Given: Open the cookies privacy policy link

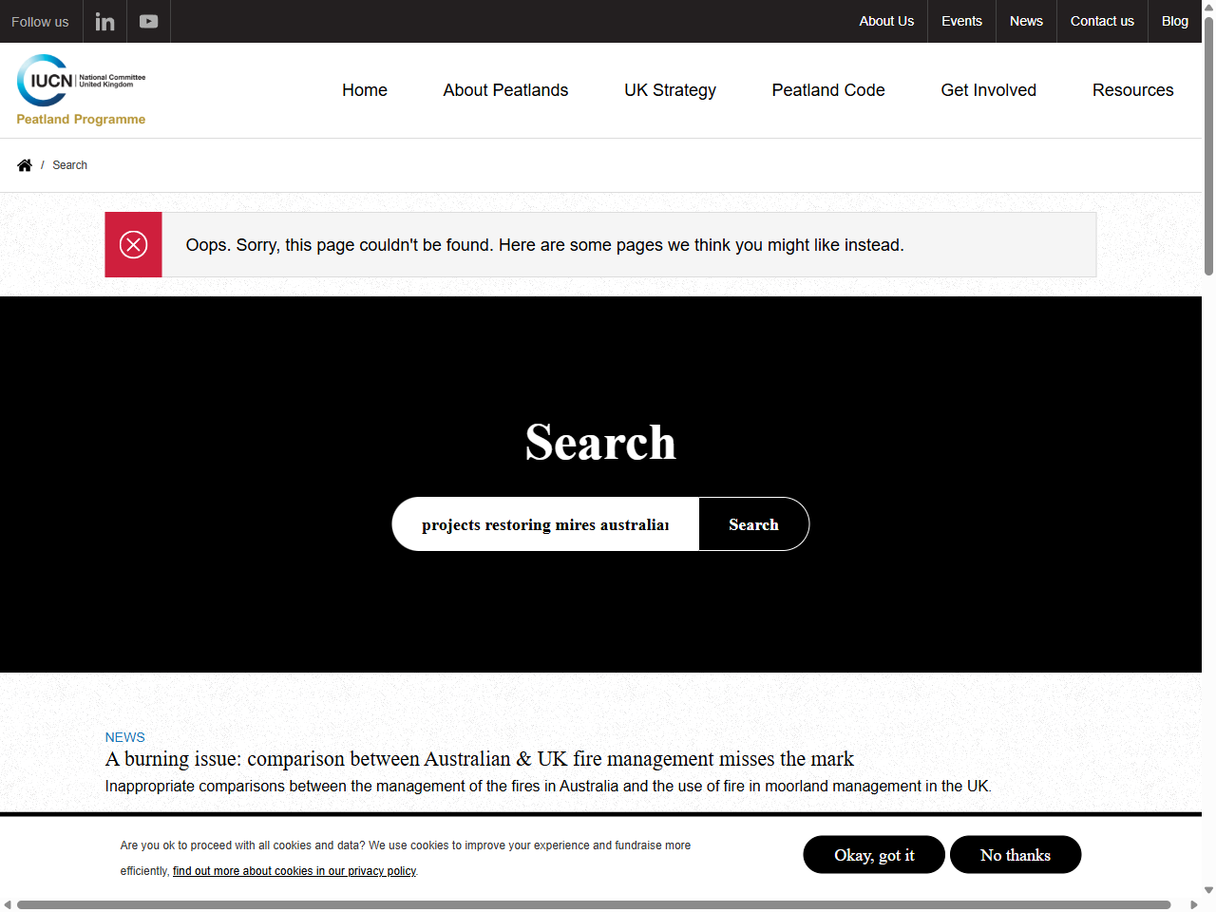Looking at the screenshot, I should coord(294,871).
